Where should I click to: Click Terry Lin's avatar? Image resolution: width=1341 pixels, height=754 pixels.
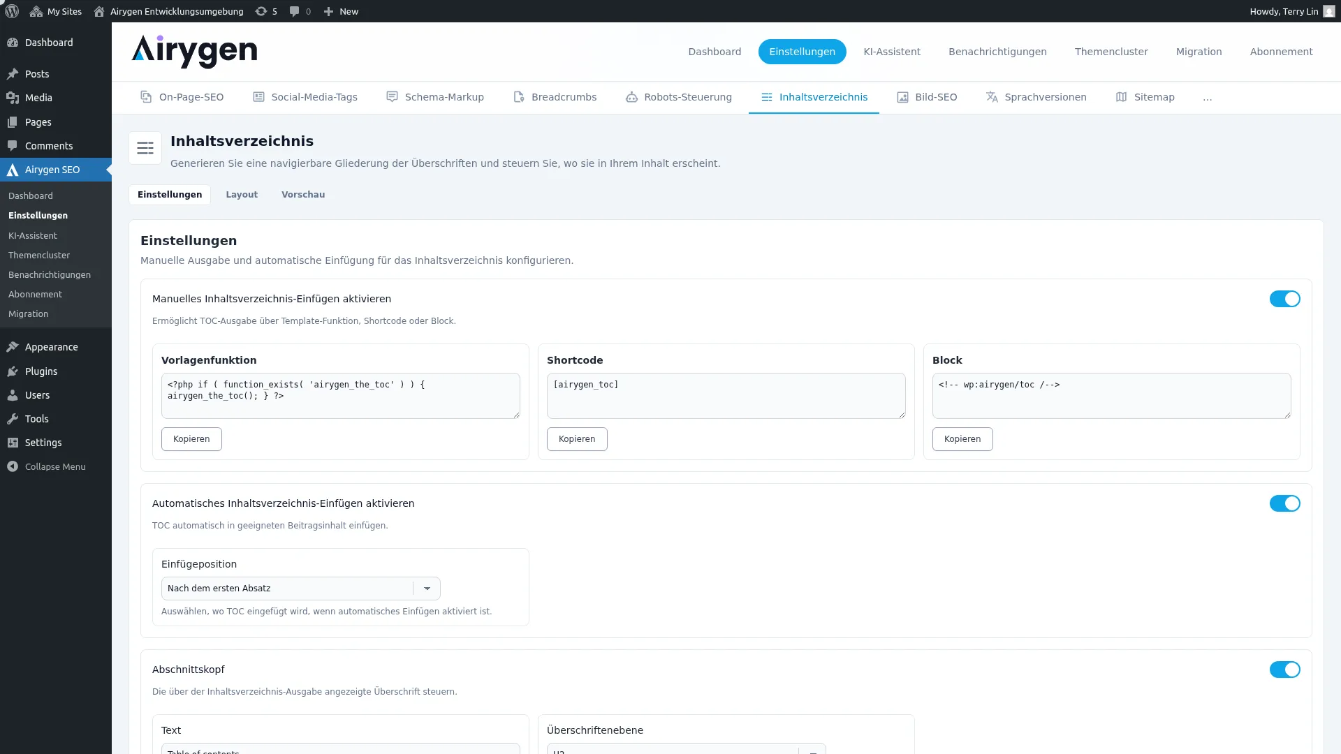pos(1329,11)
